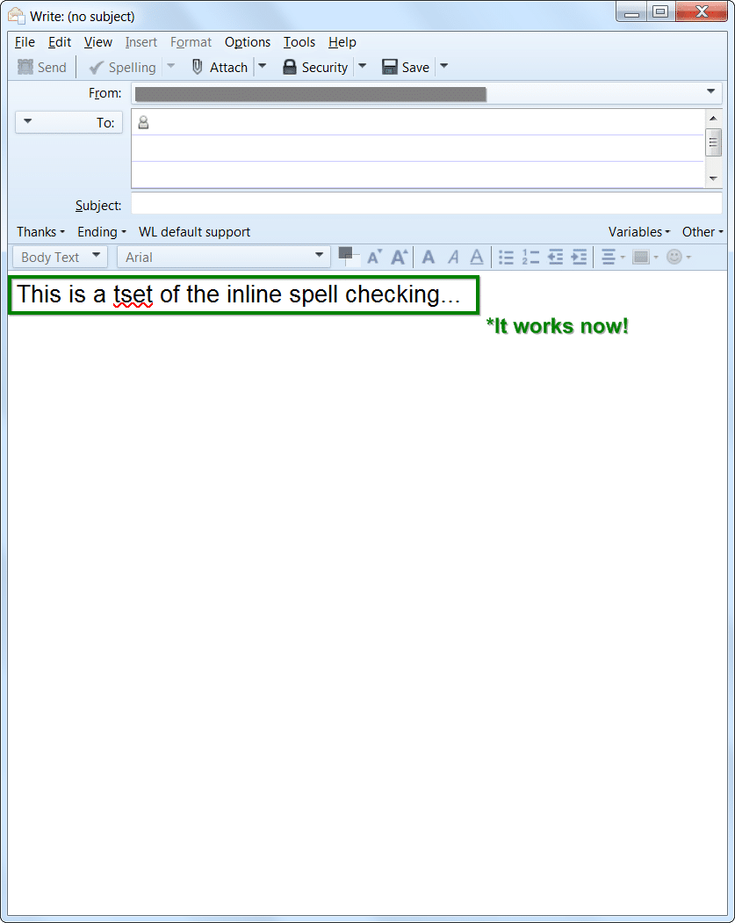
Task: Apply bullet list formatting
Action: point(506,257)
